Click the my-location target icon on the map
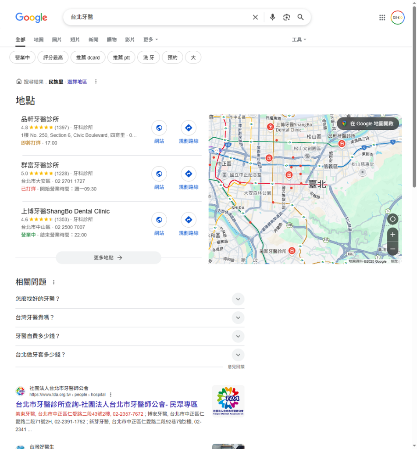Screen dimensions: 417x449 pos(392,219)
